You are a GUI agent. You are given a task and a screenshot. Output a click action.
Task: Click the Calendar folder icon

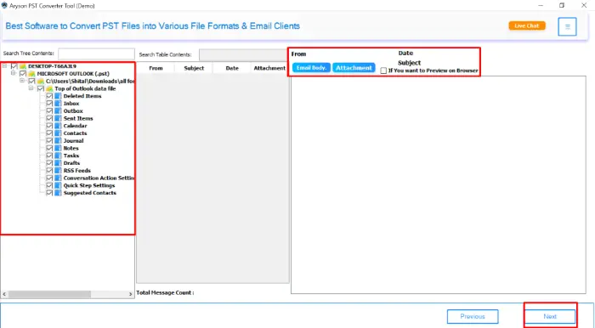pos(58,126)
